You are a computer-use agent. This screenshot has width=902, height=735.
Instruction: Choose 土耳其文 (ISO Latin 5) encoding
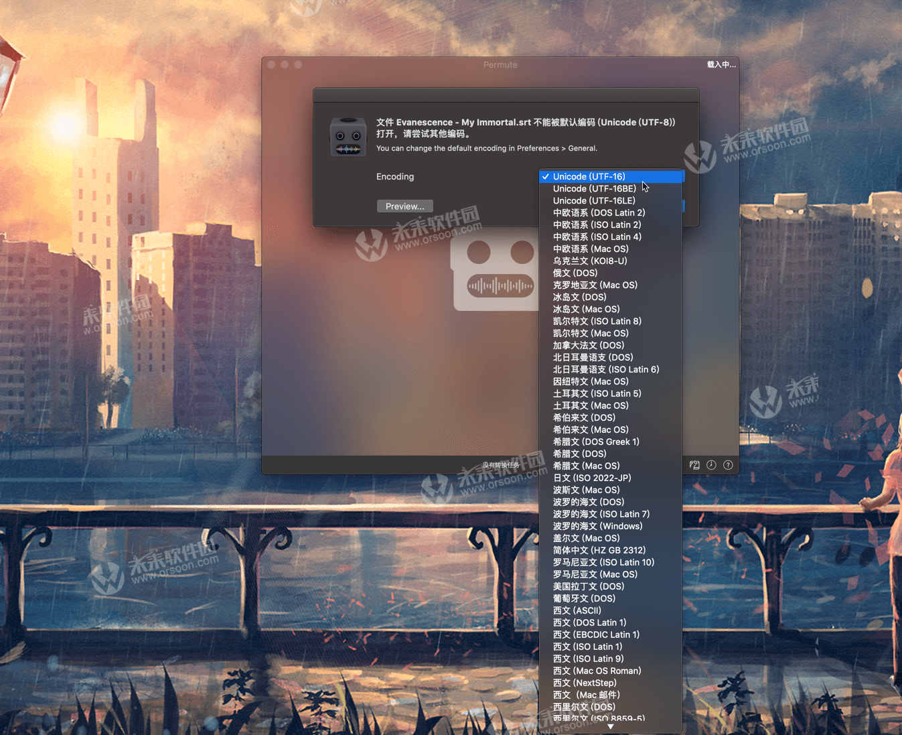tap(611, 394)
